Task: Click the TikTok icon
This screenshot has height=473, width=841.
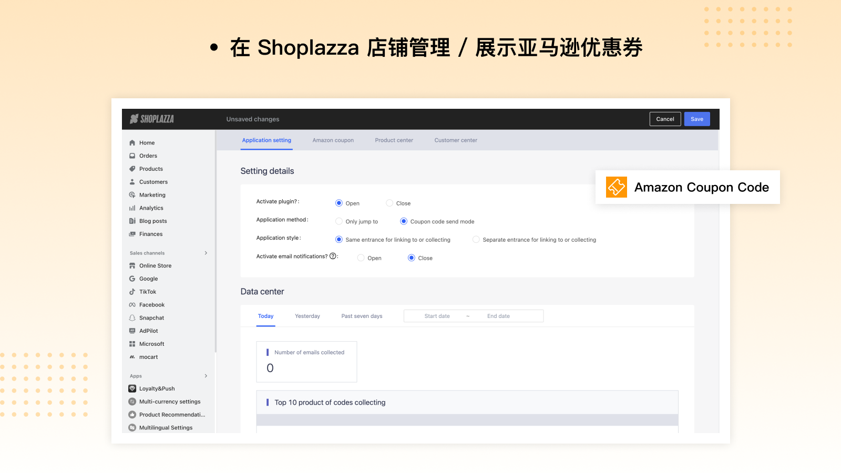Action: pyautogui.click(x=132, y=292)
